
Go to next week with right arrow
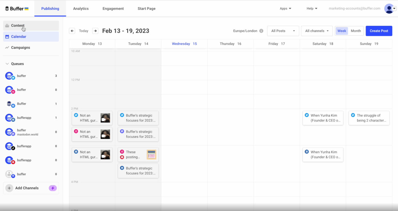tap(95, 31)
